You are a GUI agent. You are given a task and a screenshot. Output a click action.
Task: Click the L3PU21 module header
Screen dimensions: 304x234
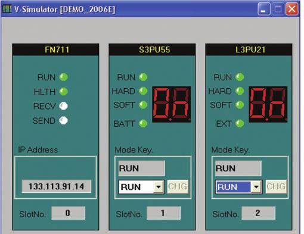coord(249,49)
